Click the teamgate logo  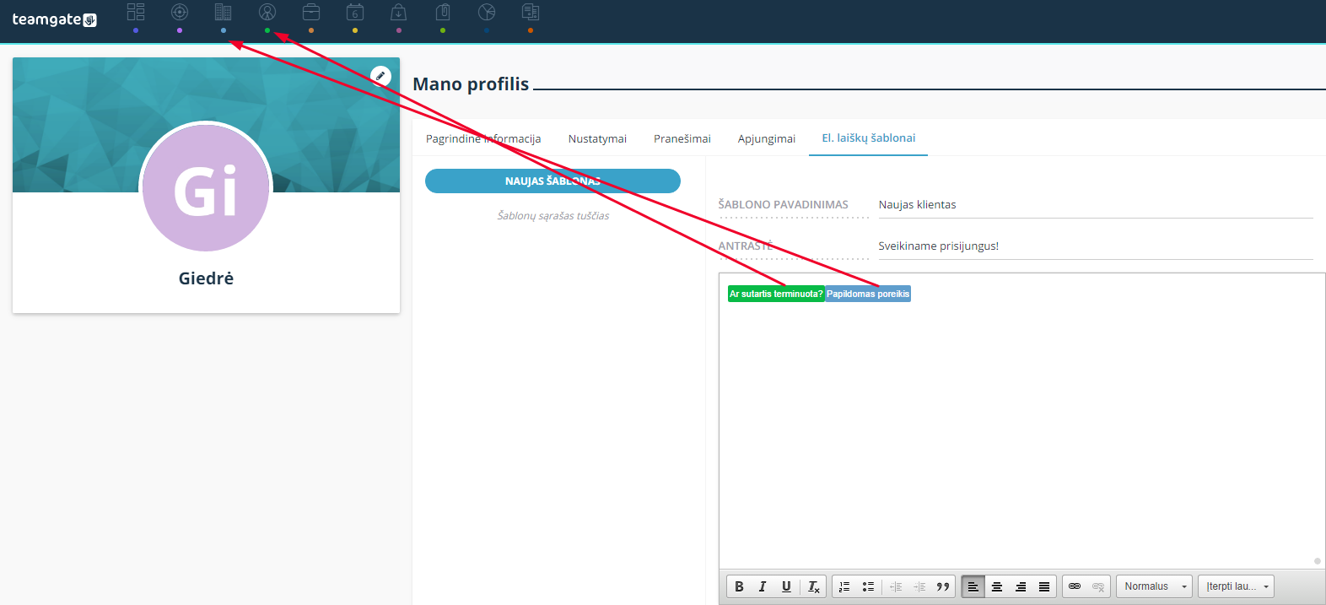point(54,19)
